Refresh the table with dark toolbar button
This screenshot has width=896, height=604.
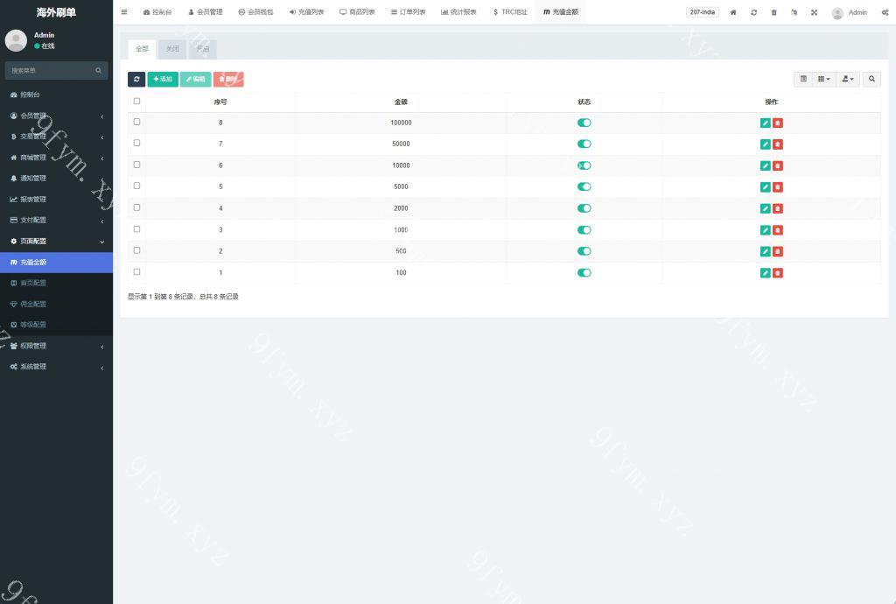pyautogui.click(x=136, y=80)
